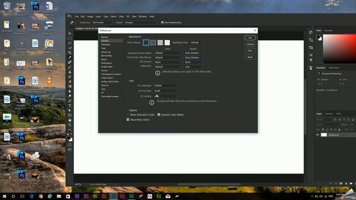Hide the Background layer with eye icon
The image size is (356, 200).
point(318,135)
